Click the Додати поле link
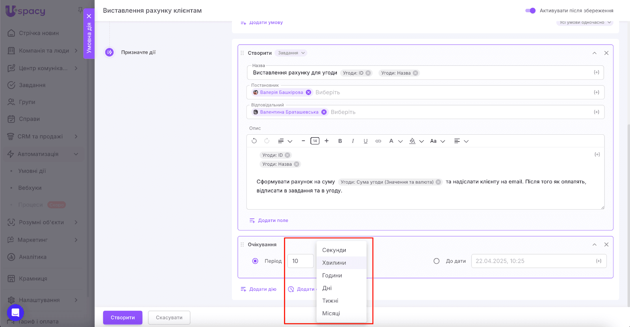This screenshot has height=327, width=630. click(x=272, y=221)
